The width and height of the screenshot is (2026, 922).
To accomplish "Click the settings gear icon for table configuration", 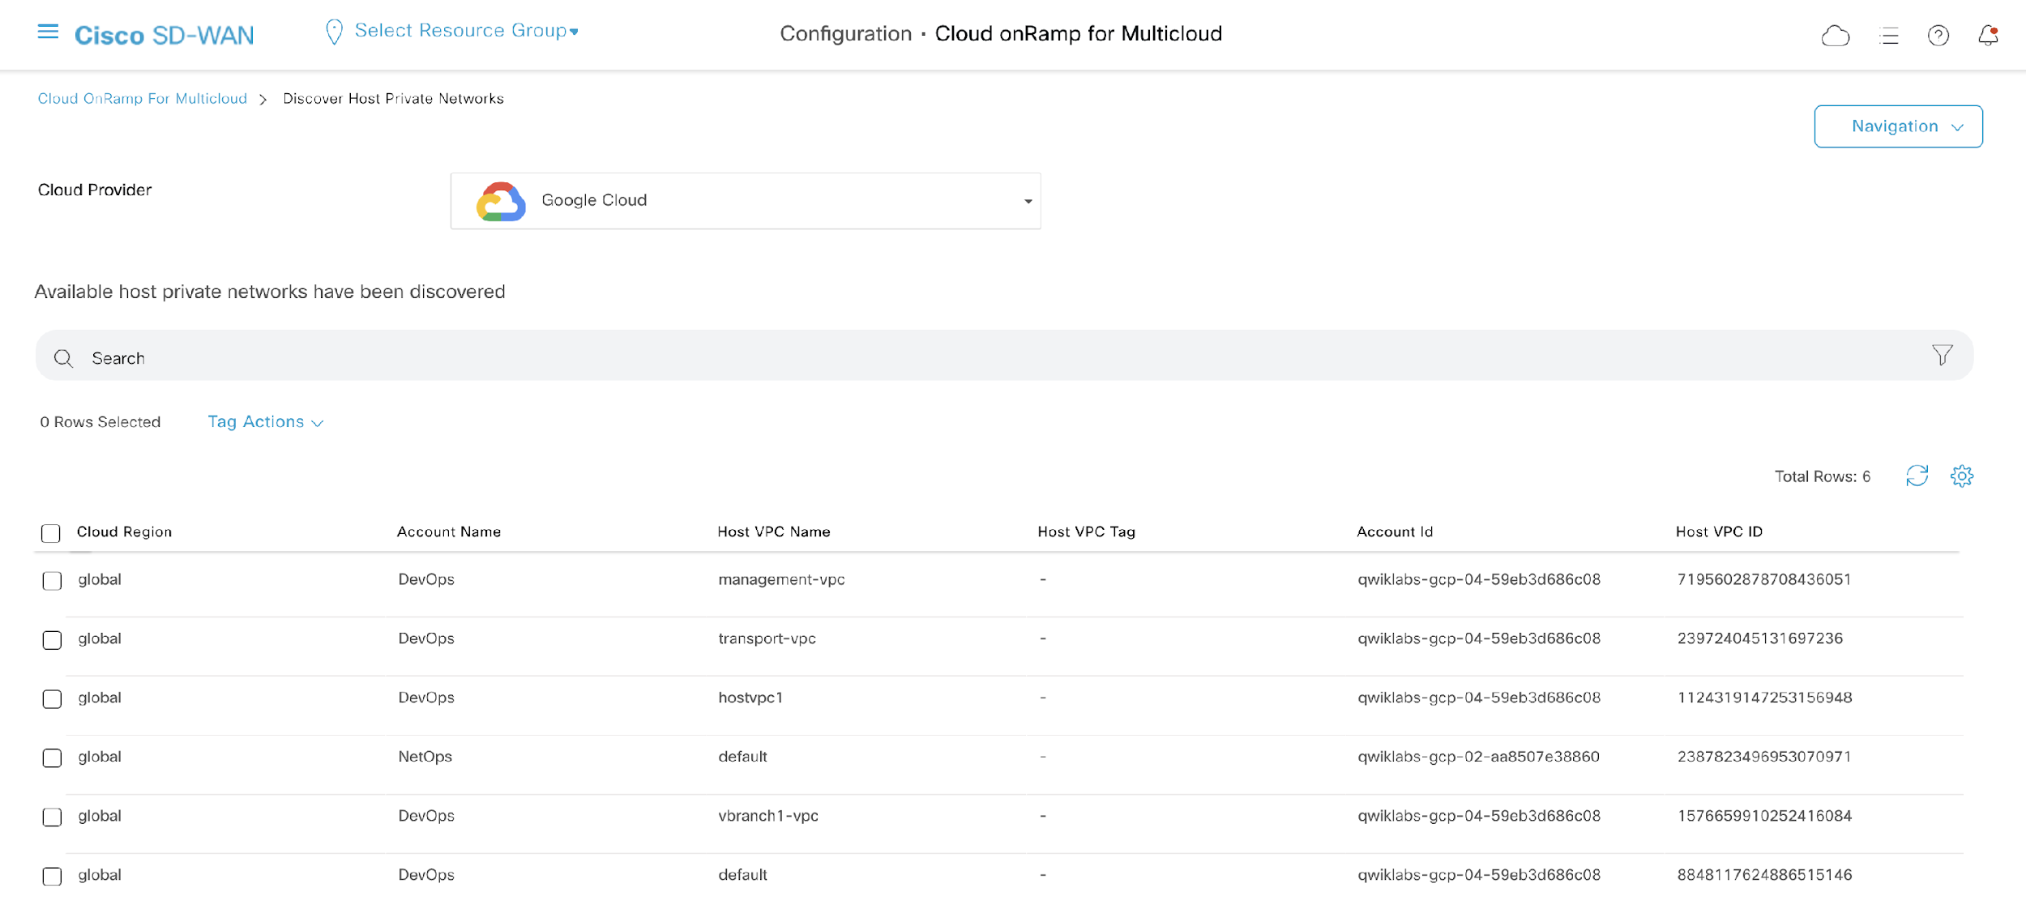I will click(x=1961, y=476).
